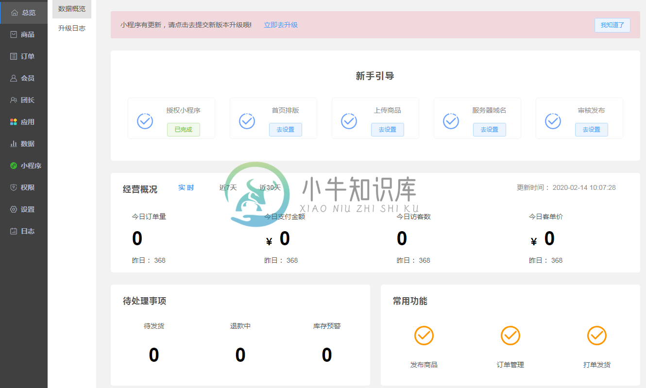The height and width of the screenshot is (388, 646).
Task: Click the green 小程序 icon
Action: [x=14, y=166]
